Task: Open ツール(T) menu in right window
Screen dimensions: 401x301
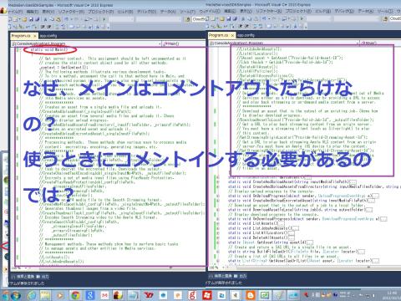Action: point(385,11)
